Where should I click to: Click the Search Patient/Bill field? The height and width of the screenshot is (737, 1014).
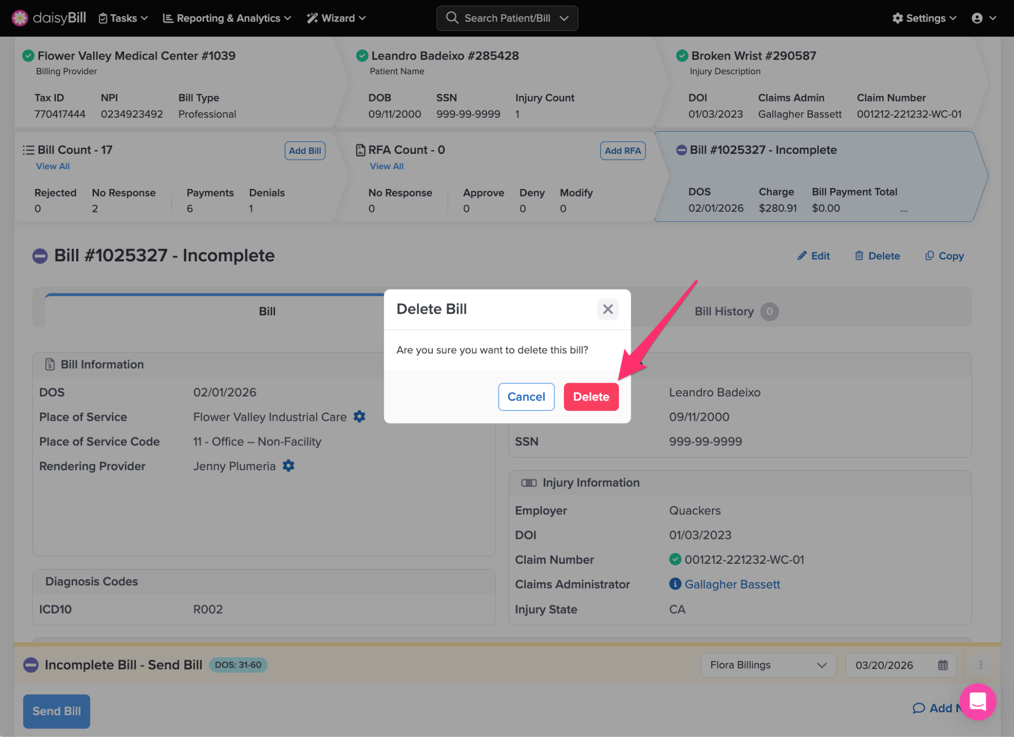tap(507, 18)
